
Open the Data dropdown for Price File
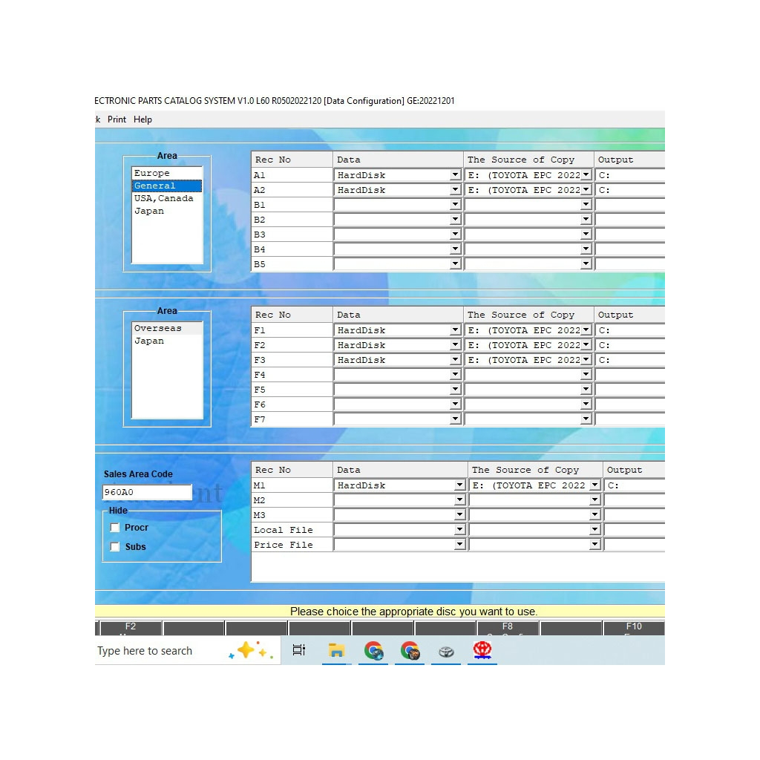[459, 545]
